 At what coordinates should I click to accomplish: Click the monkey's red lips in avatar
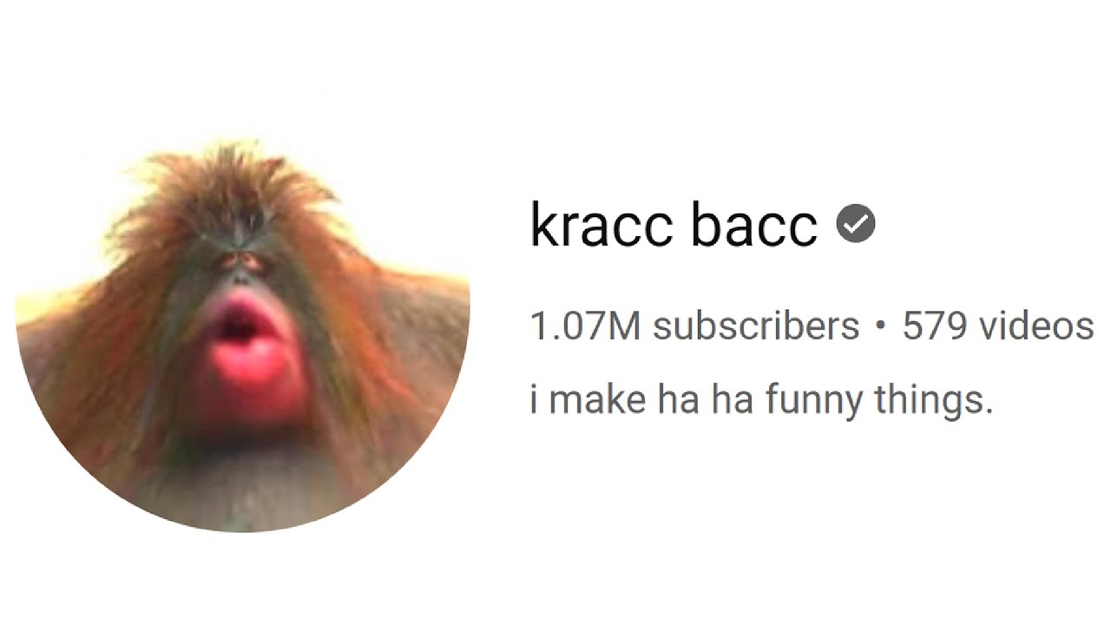[246, 339]
